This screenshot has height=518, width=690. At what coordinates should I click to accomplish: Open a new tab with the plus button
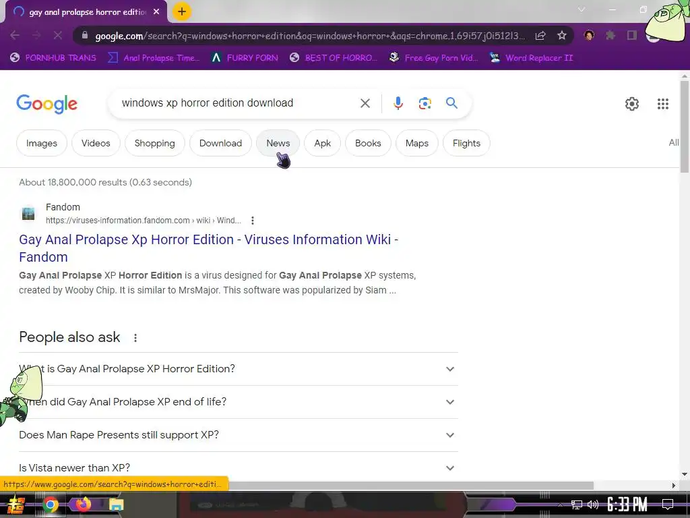pyautogui.click(x=182, y=11)
